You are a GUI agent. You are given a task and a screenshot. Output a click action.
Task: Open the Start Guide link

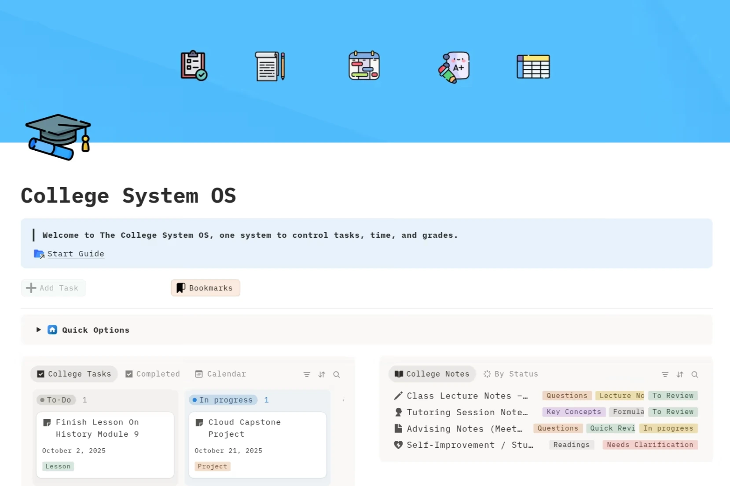[x=75, y=254]
